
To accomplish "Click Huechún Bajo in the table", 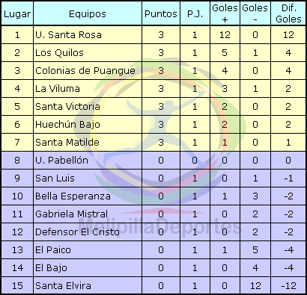I will (x=67, y=125).
